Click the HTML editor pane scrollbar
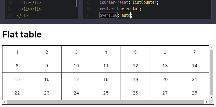This screenshot has height=107, width=216. [x=77, y=4]
